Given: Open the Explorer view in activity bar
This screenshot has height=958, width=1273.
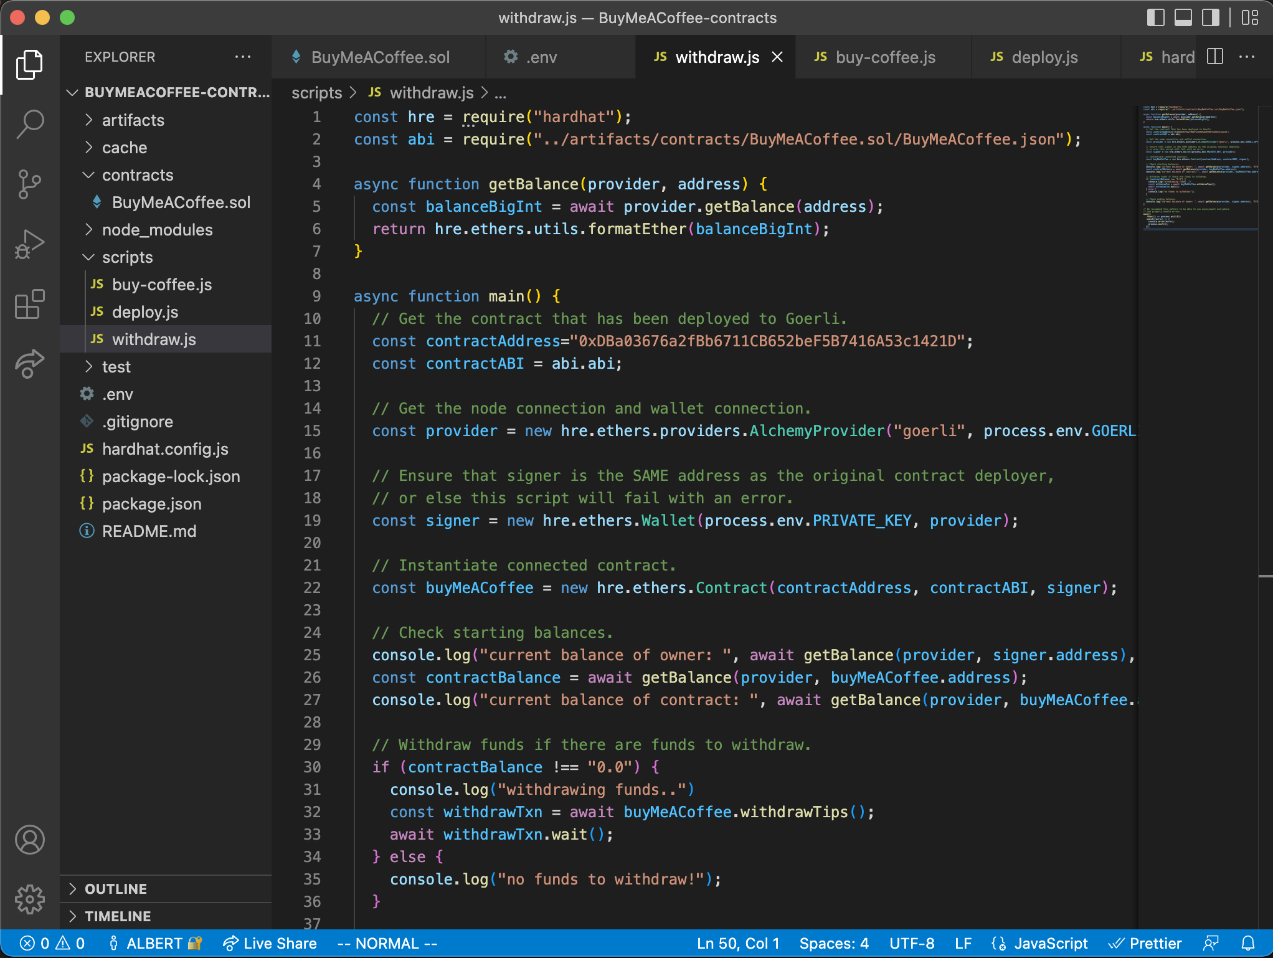Looking at the screenshot, I should pyautogui.click(x=29, y=64).
